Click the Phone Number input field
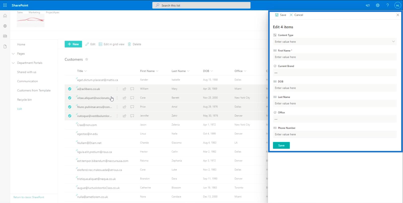This screenshot has height=203, width=403. point(335,134)
